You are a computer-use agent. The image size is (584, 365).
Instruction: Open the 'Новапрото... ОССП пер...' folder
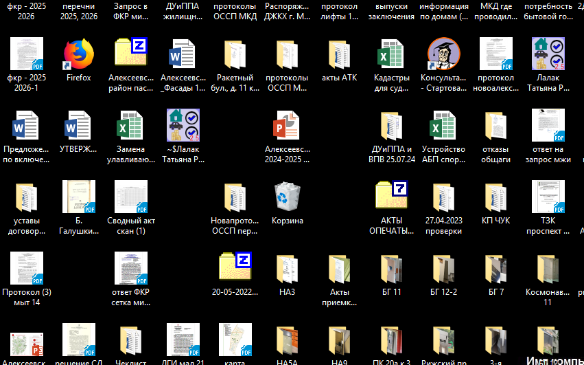(235, 197)
